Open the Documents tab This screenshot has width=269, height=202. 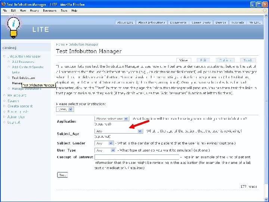178,22
